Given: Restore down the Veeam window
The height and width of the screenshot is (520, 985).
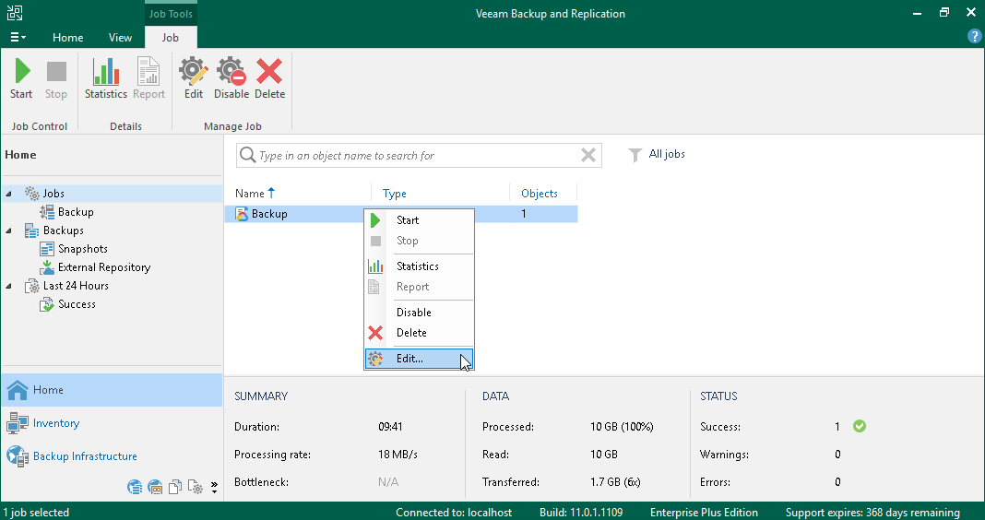Looking at the screenshot, I should click(x=944, y=12).
